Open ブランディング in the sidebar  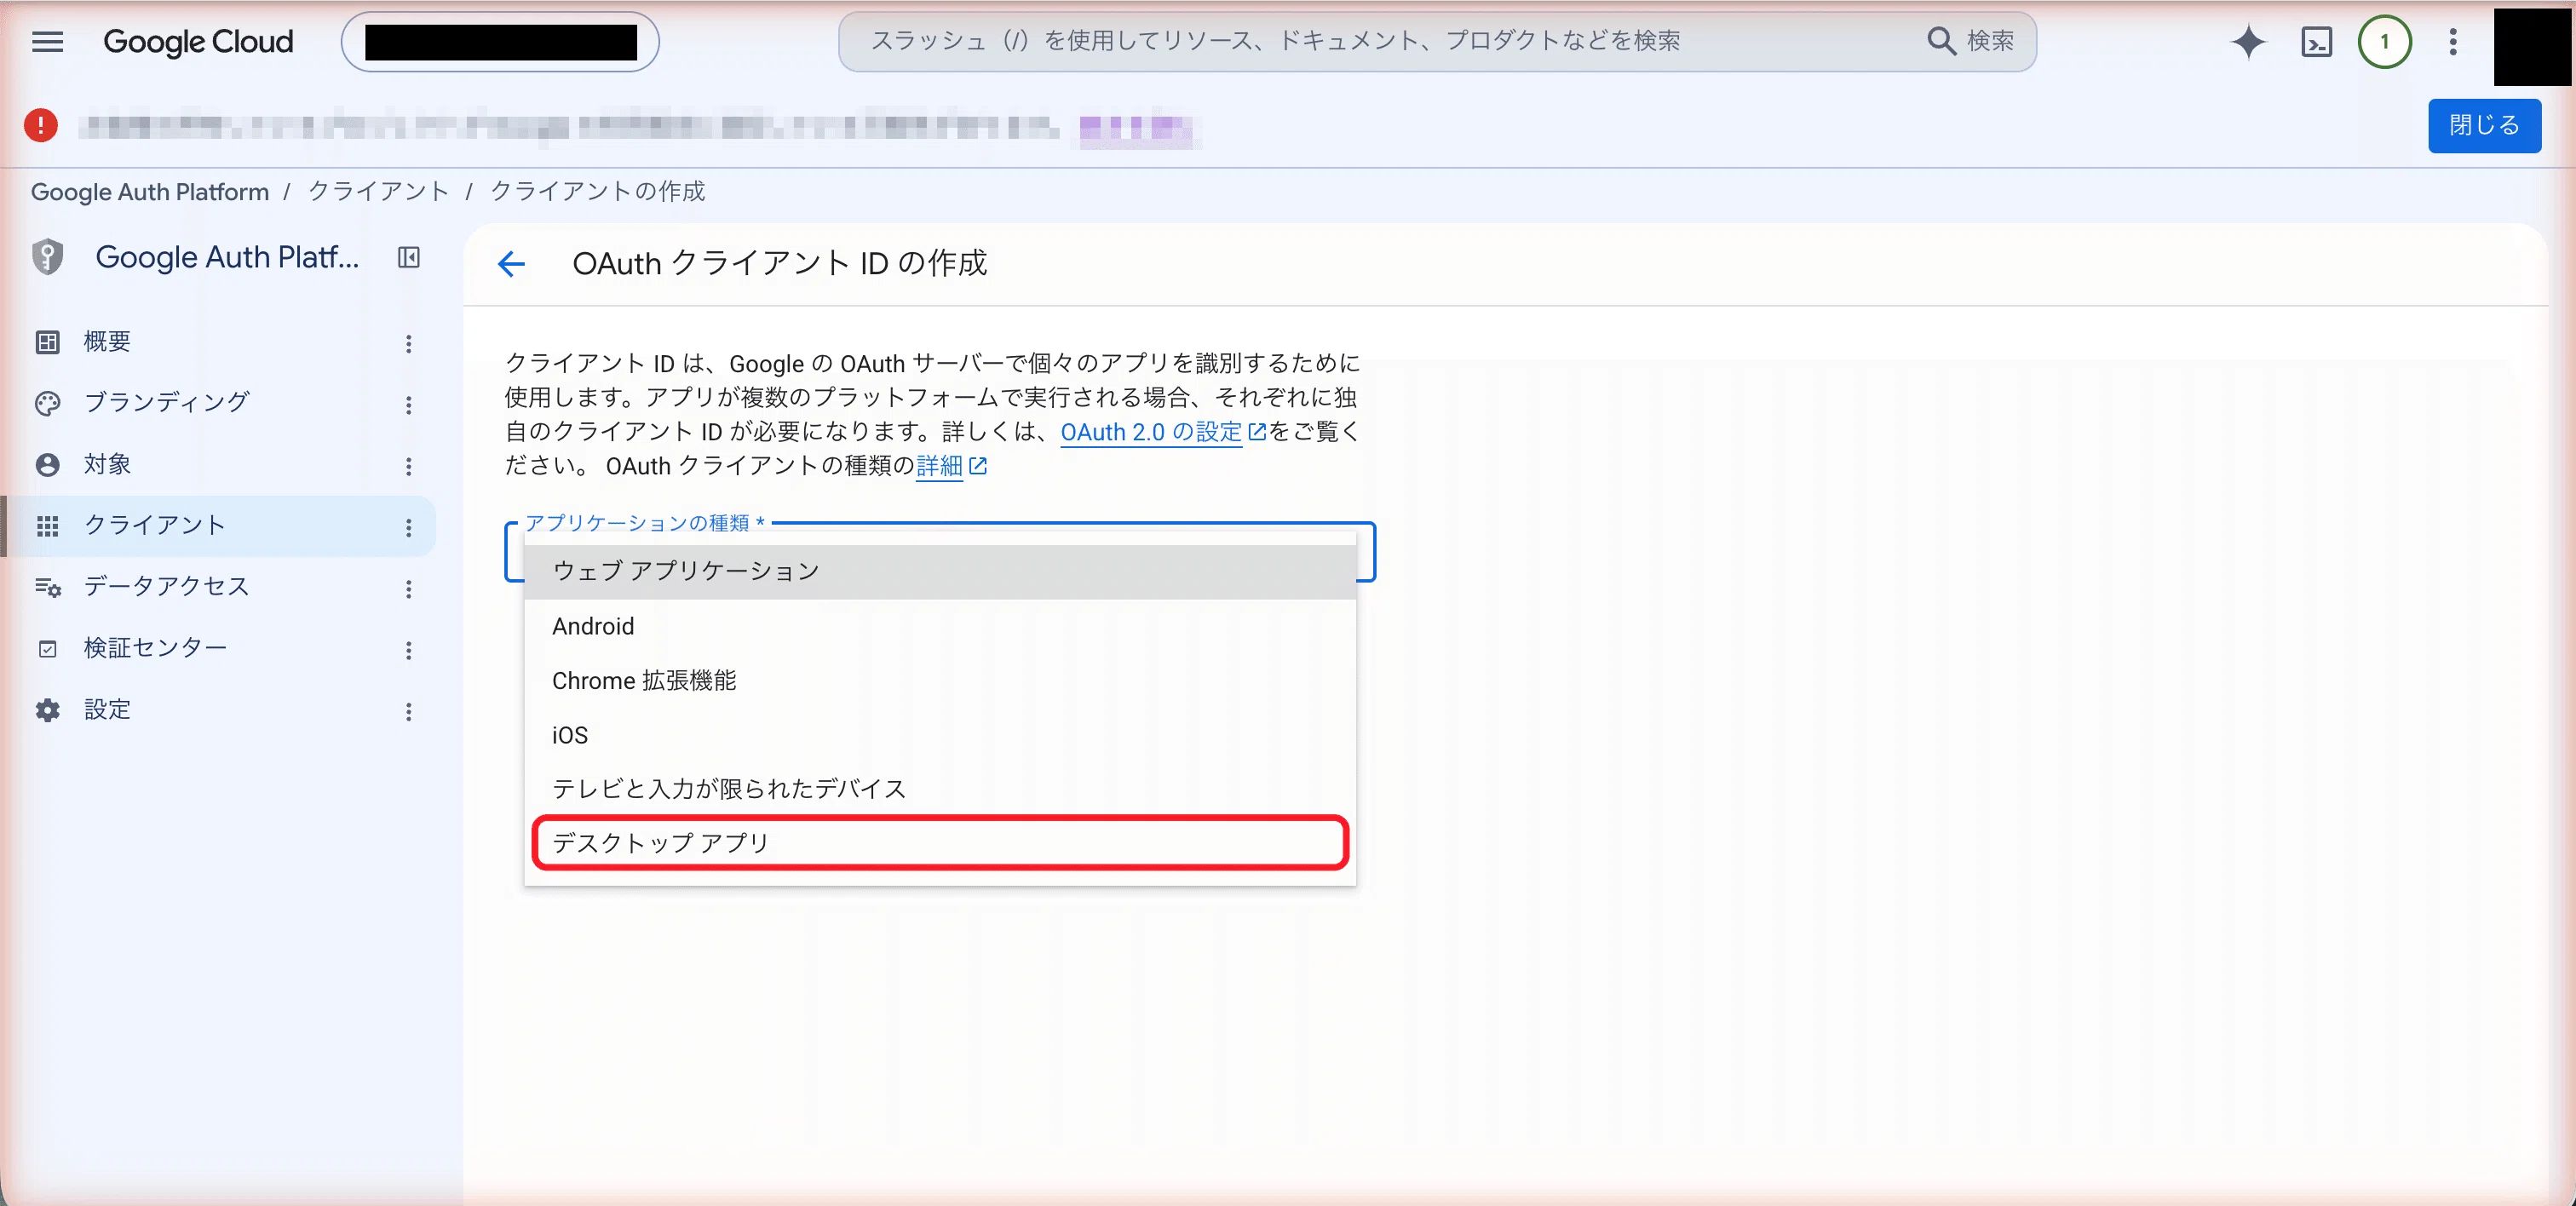tap(219, 403)
